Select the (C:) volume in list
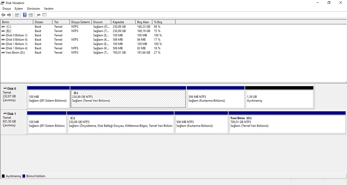This screenshot has height=185, width=347. [x=9, y=27]
